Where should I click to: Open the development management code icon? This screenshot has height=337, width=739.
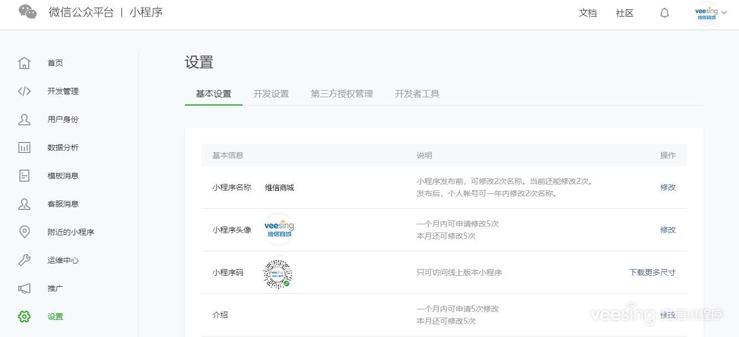tap(24, 91)
